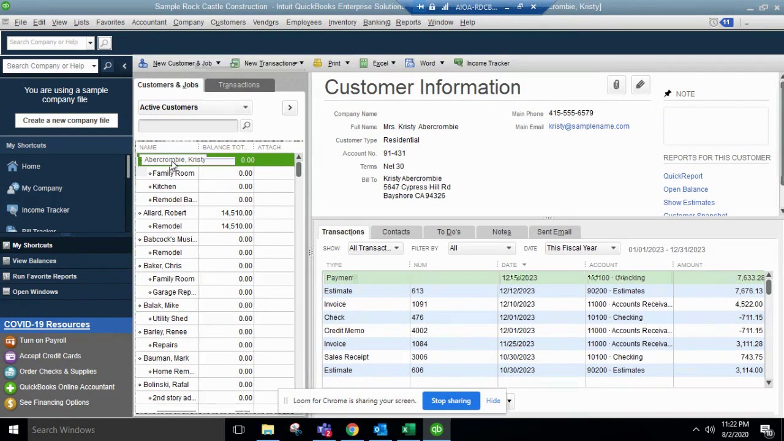Image resolution: width=784 pixels, height=441 pixels.
Task: Switch to the Contacts tab
Action: point(396,232)
